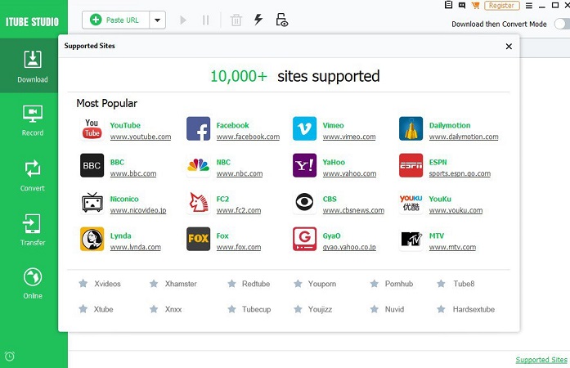Open www.fc2.com link
The width and height of the screenshot is (570, 368).
[239, 210]
